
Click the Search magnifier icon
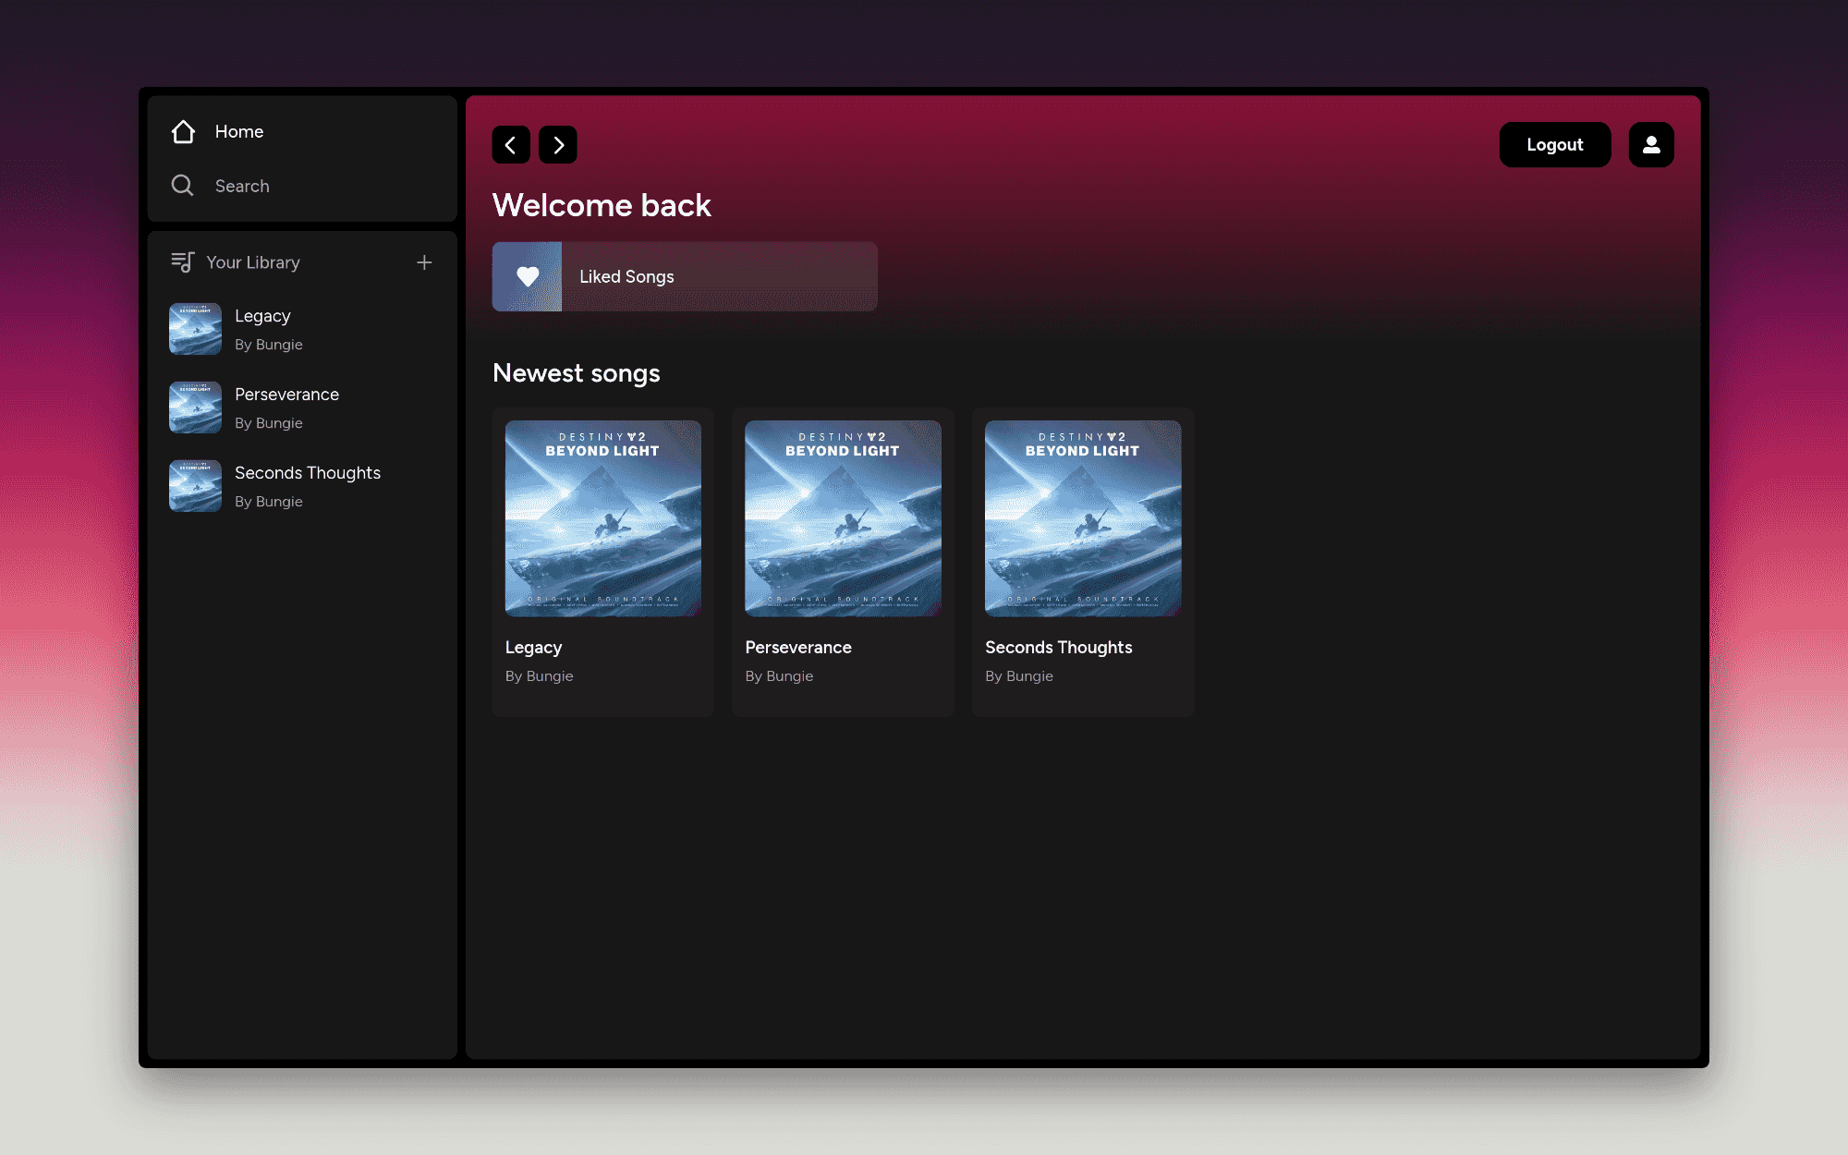pos(183,186)
